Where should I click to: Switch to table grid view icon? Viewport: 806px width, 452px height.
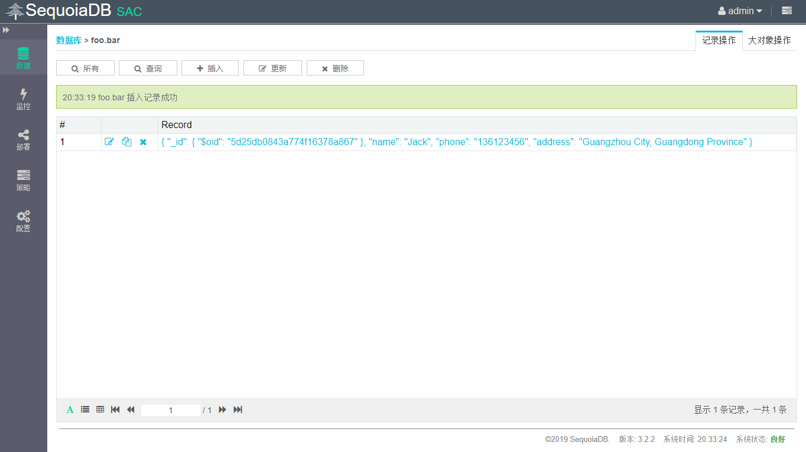[x=100, y=410]
